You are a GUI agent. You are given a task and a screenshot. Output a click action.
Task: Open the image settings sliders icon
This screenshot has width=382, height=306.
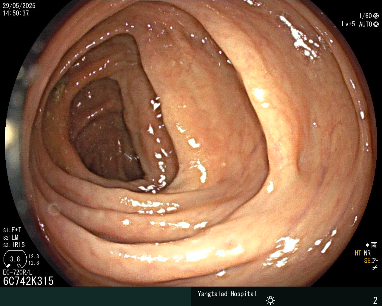click(x=374, y=245)
